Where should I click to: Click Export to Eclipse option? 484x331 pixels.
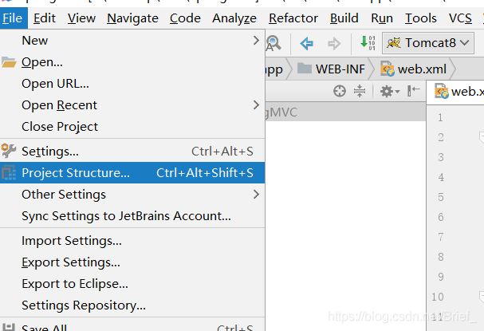pyautogui.click(x=74, y=283)
